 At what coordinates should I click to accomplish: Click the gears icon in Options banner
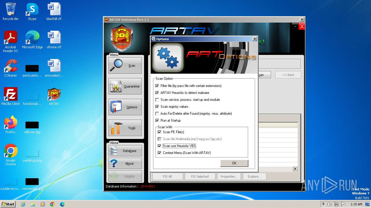[168, 57]
